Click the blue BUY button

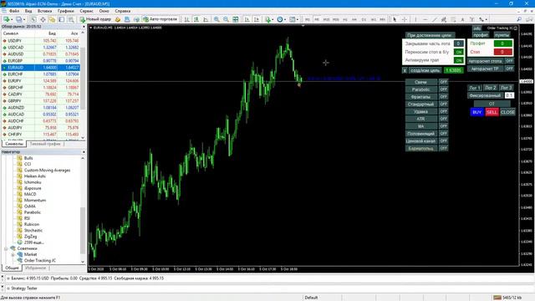(x=477, y=112)
